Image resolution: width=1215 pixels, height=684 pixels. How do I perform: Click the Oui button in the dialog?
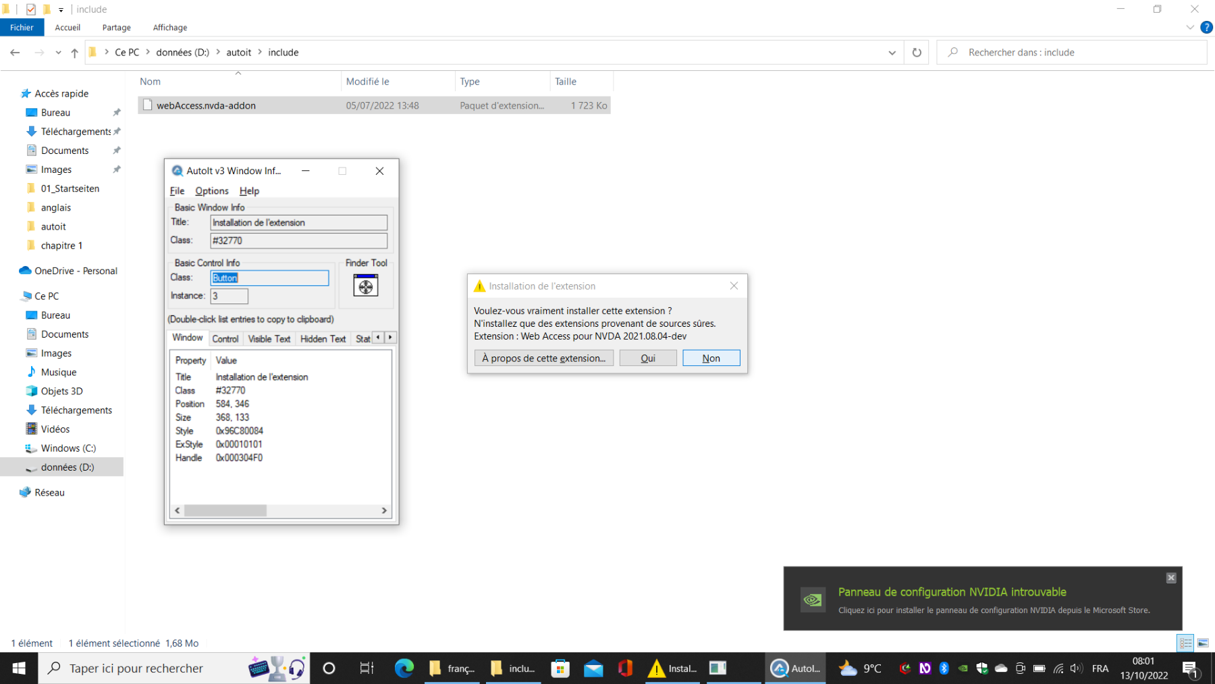pos(647,359)
